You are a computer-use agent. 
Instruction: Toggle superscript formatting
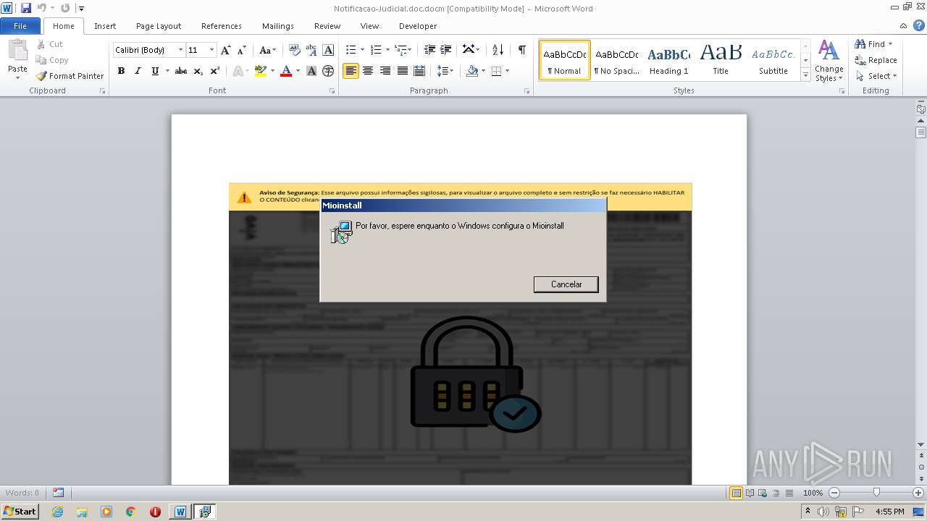[x=214, y=71]
